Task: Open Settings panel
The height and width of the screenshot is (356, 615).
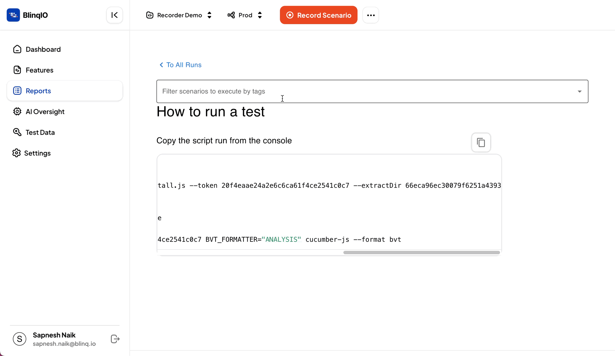Action: 38,153
